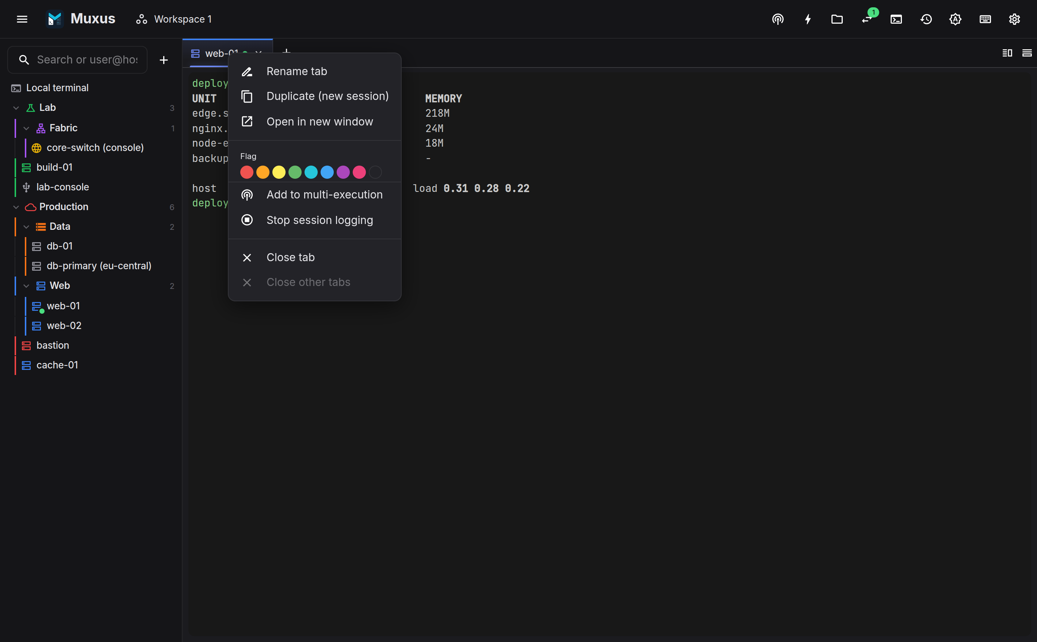Close the web-01 tab with its X
Viewport: 1037px width, 642px height.
coord(259,53)
